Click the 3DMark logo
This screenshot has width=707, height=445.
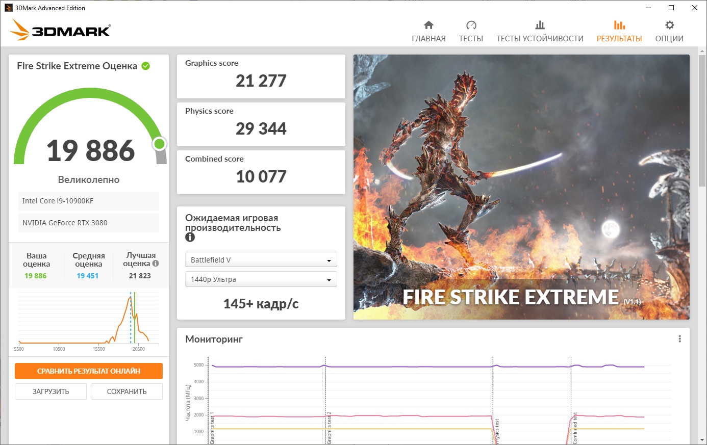tap(60, 30)
